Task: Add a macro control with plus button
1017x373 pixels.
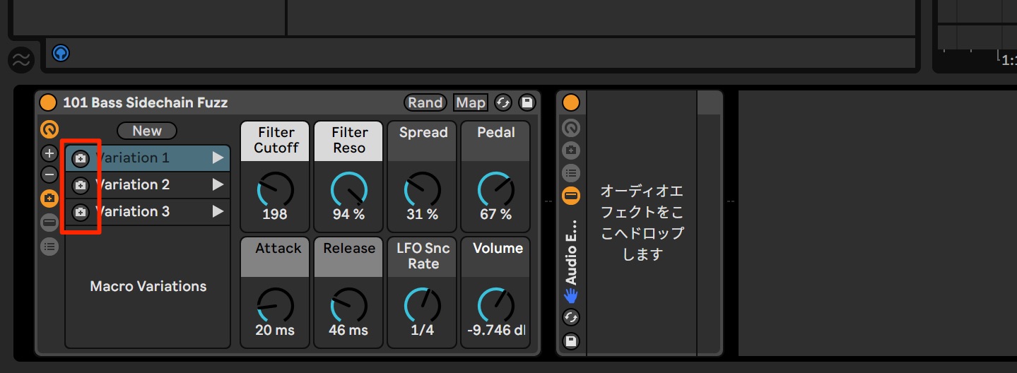Action: [49, 153]
